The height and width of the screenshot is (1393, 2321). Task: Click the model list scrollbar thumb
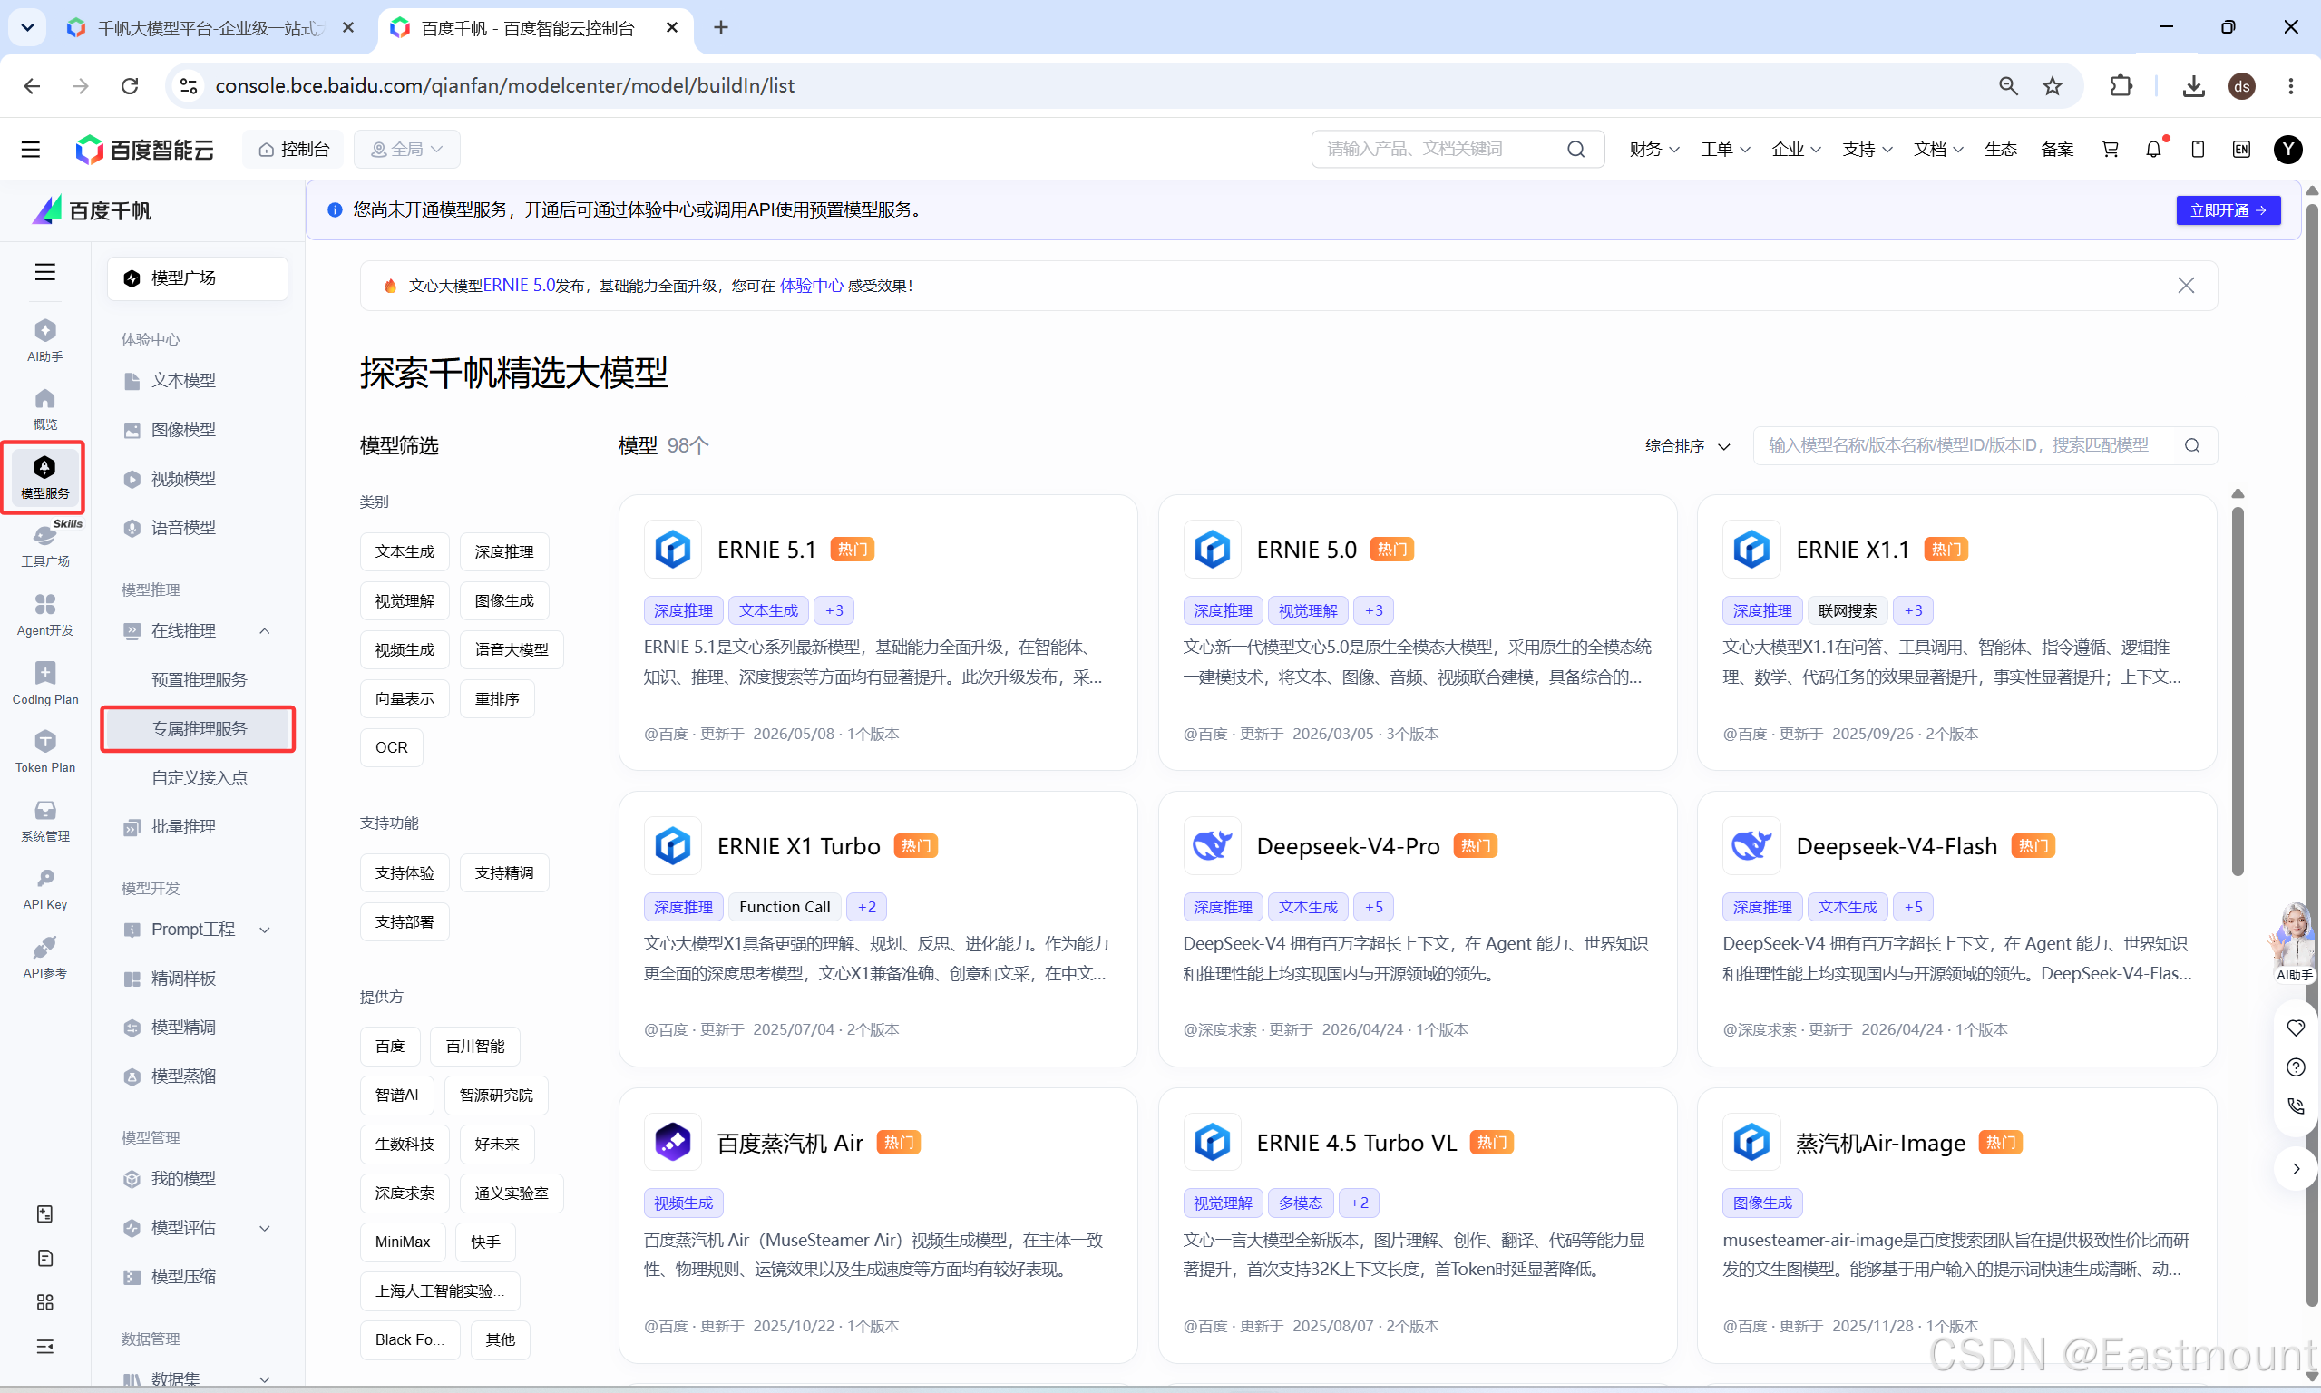2238,690
